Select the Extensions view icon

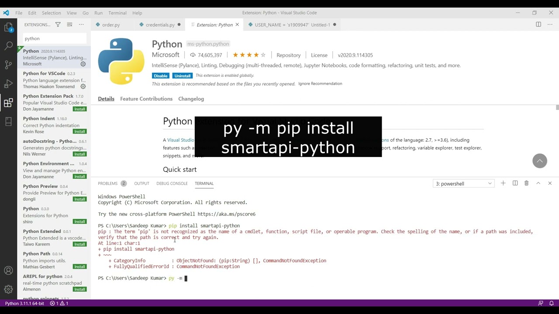pyautogui.click(x=8, y=103)
